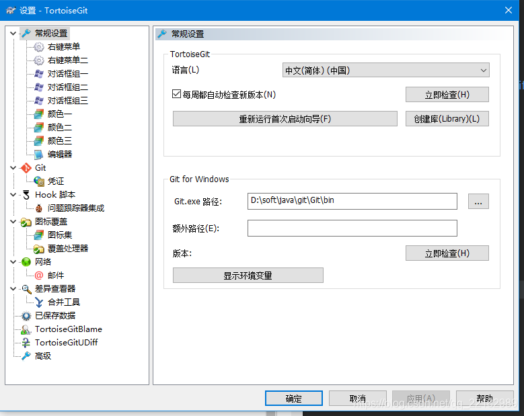
Task: Click the TortoiseGitUDiff icon
Action: pyautogui.click(x=26, y=343)
